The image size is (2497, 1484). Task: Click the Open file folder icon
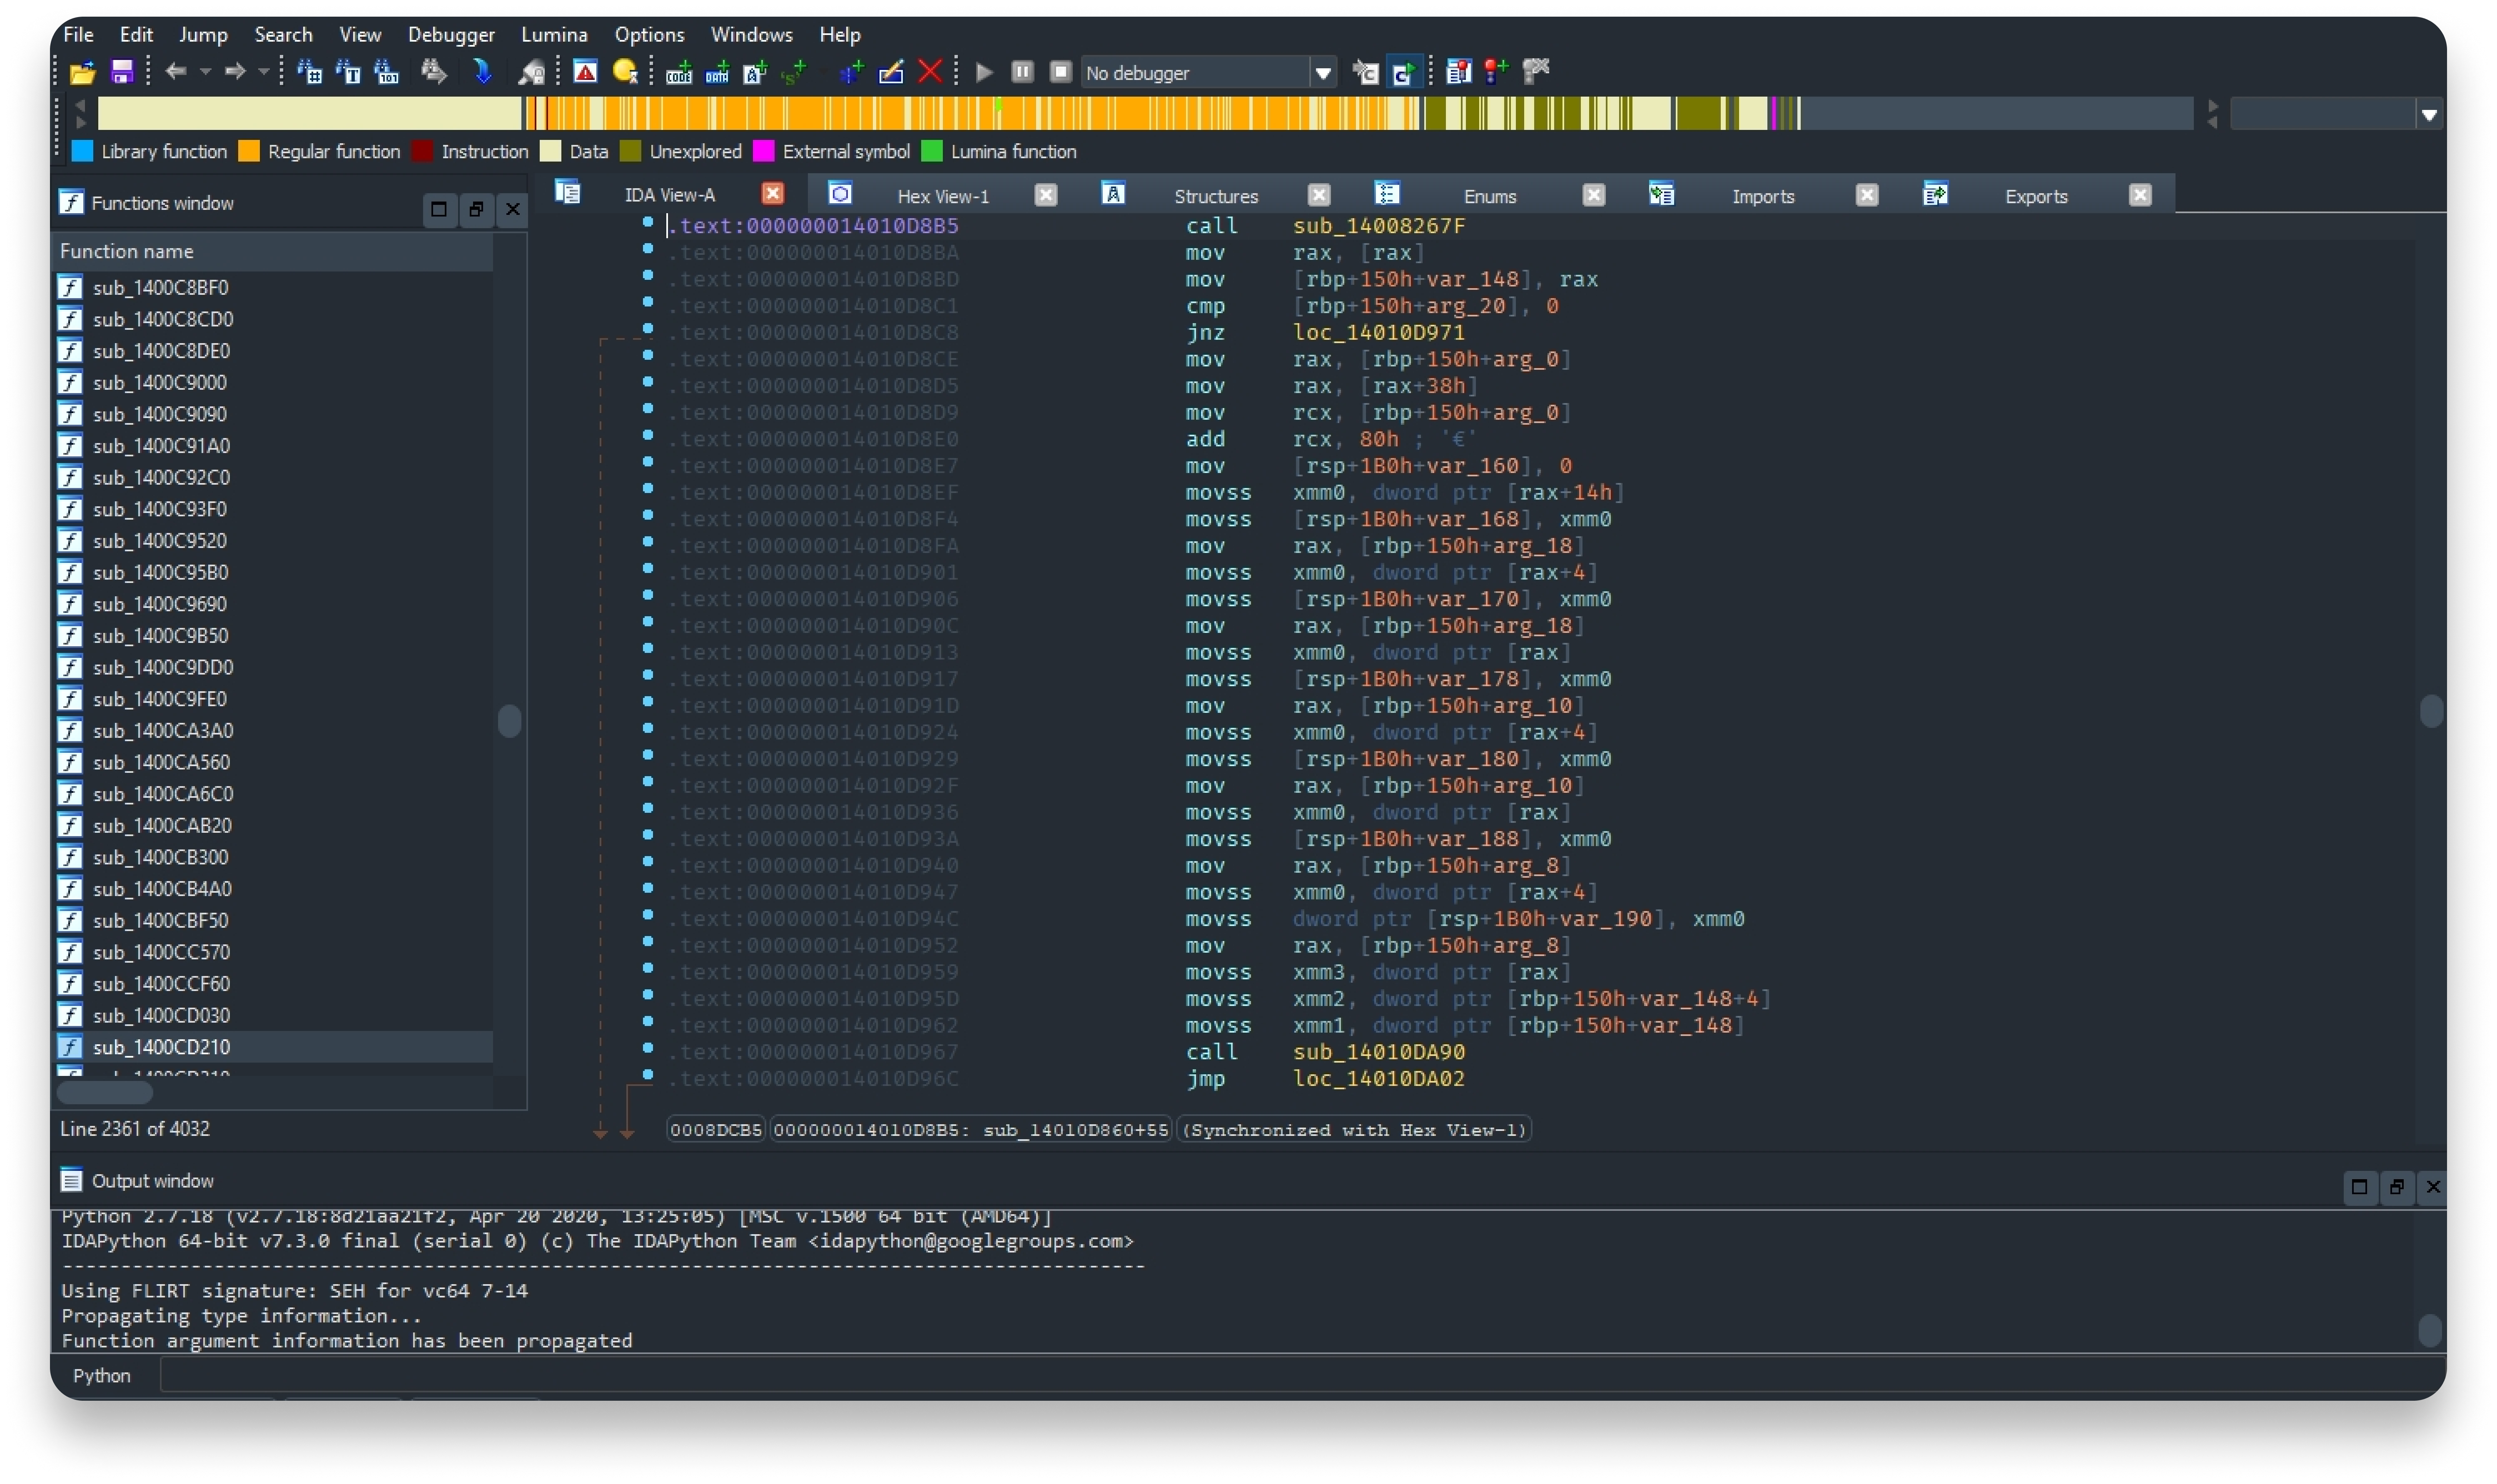tap(83, 72)
